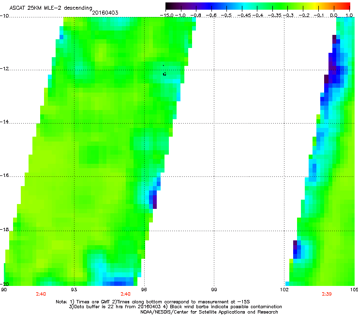Select the '1.0' color scale label at the red end
Image resolution: width=358 pixels, height=315 pixels.
349,16
